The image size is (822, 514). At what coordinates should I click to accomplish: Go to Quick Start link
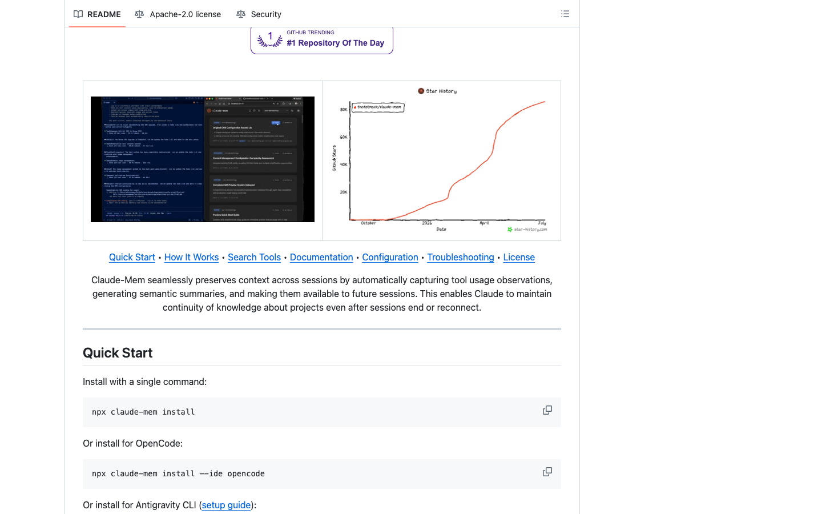[132, 257]
